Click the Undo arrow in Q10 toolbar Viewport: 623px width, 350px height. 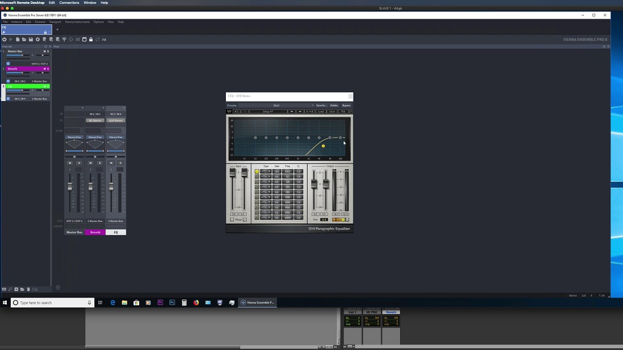(237, 111)
